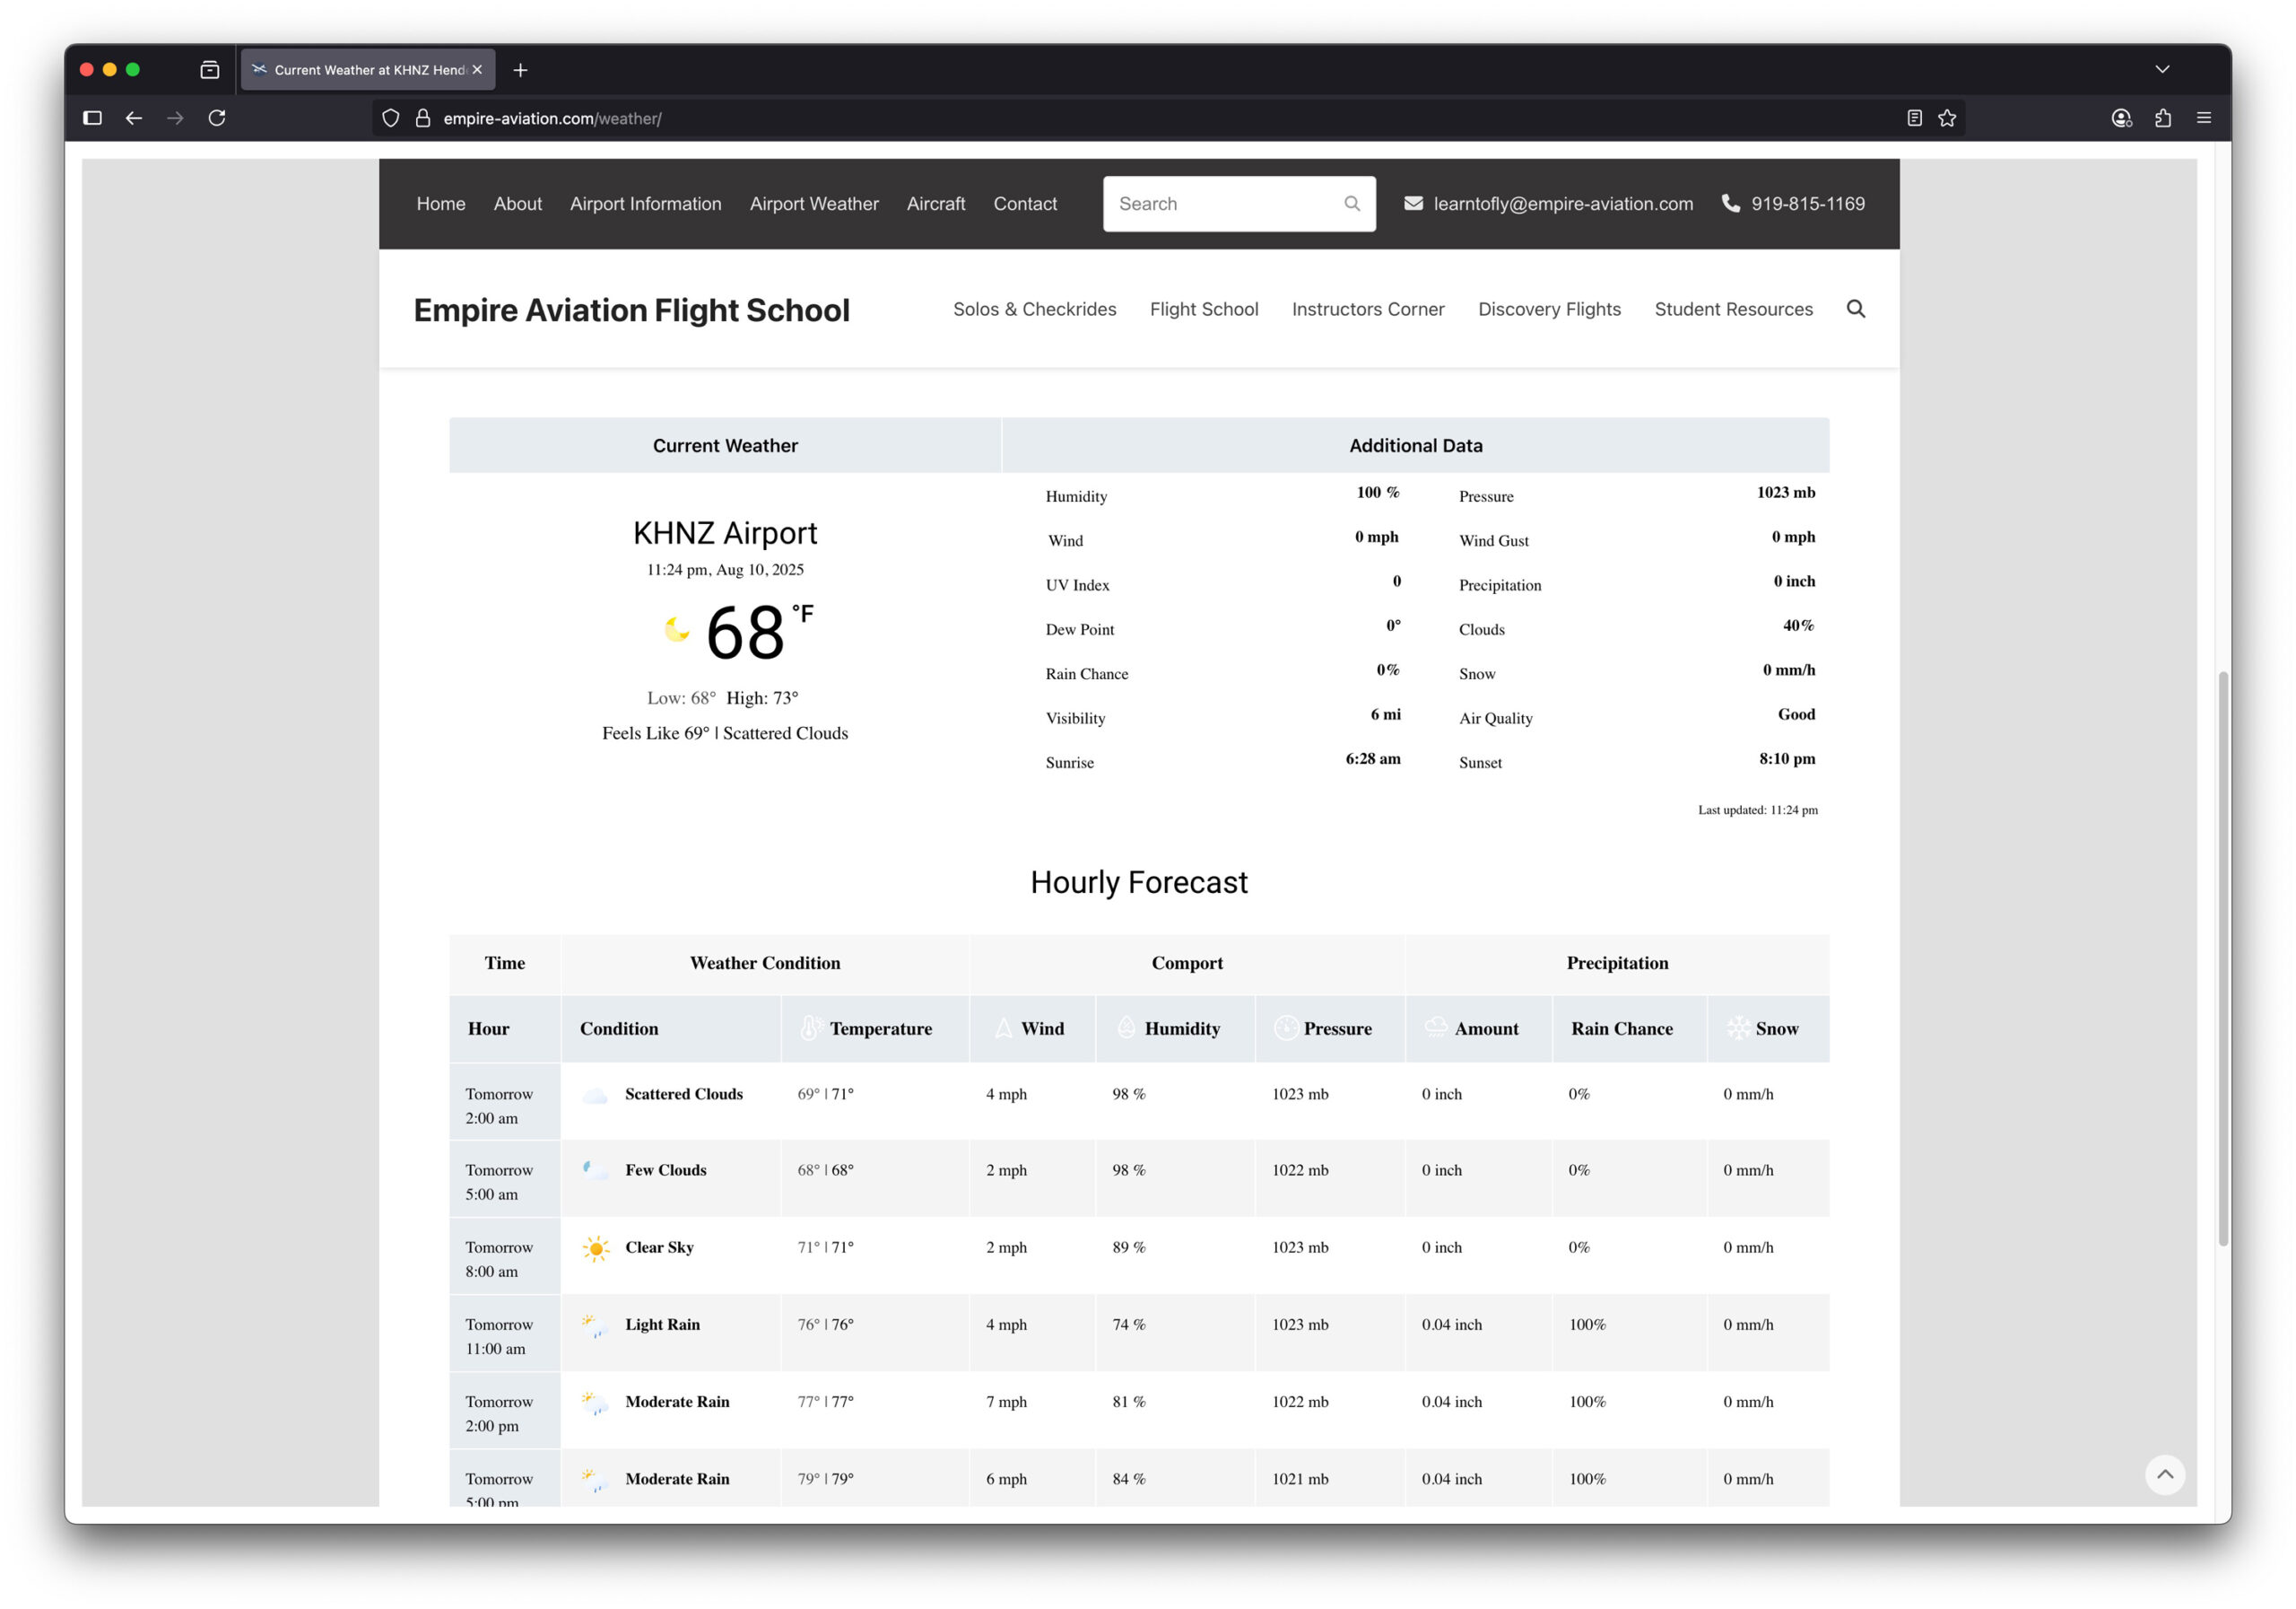The width and height of the screenshot is (2296, 1609).
Task: Click the envelope email icon
Action: (x=1413, y=203)
